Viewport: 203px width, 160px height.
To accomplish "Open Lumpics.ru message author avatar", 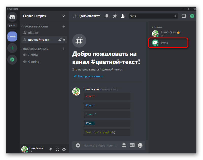I will (76, 92).
